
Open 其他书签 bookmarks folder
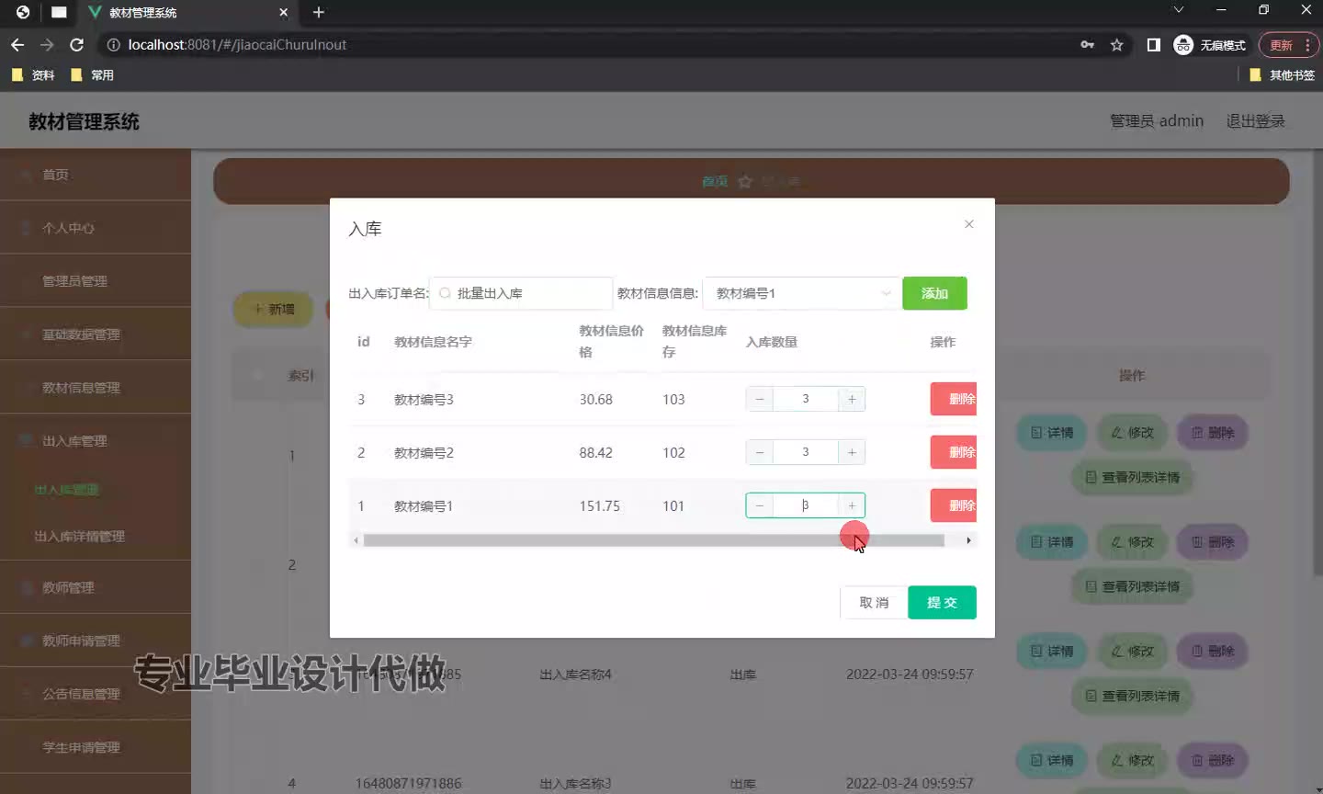[1283, 75]
